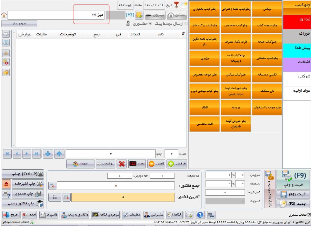Click the red eject icon beside kitchen print
The width and height of the screenshot is (311, 226).
[5, 184]
